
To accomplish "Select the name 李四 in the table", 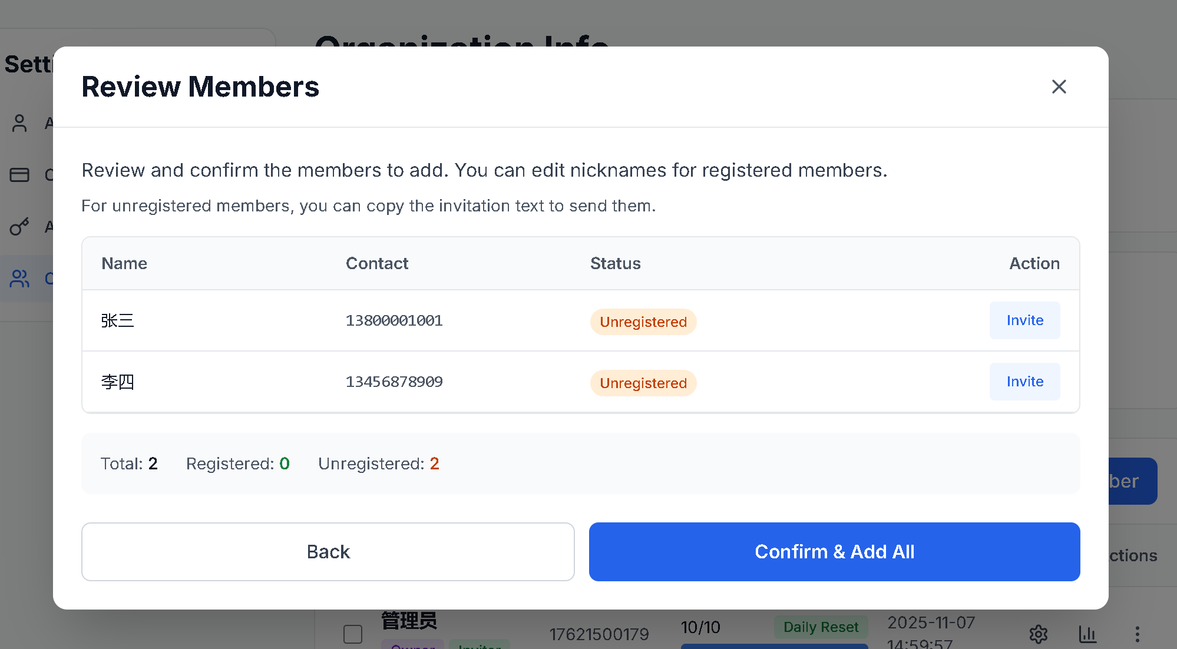I will coord(118,382).
